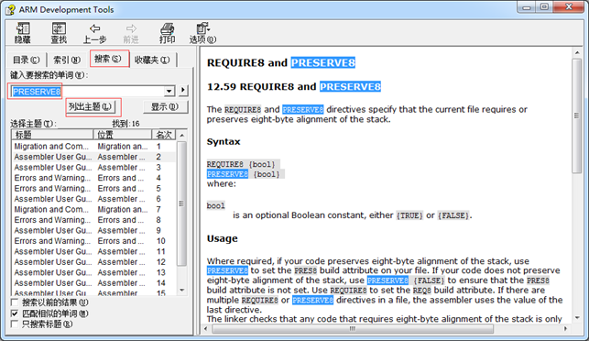Select the rank 14 Assembler User Gu... result
Viewport: 589px width, 341px height.
94,283
